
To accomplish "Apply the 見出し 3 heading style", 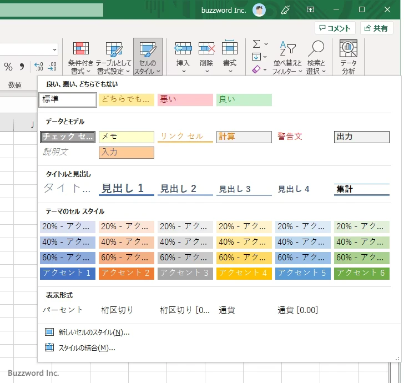I will [x=244, y=189].
